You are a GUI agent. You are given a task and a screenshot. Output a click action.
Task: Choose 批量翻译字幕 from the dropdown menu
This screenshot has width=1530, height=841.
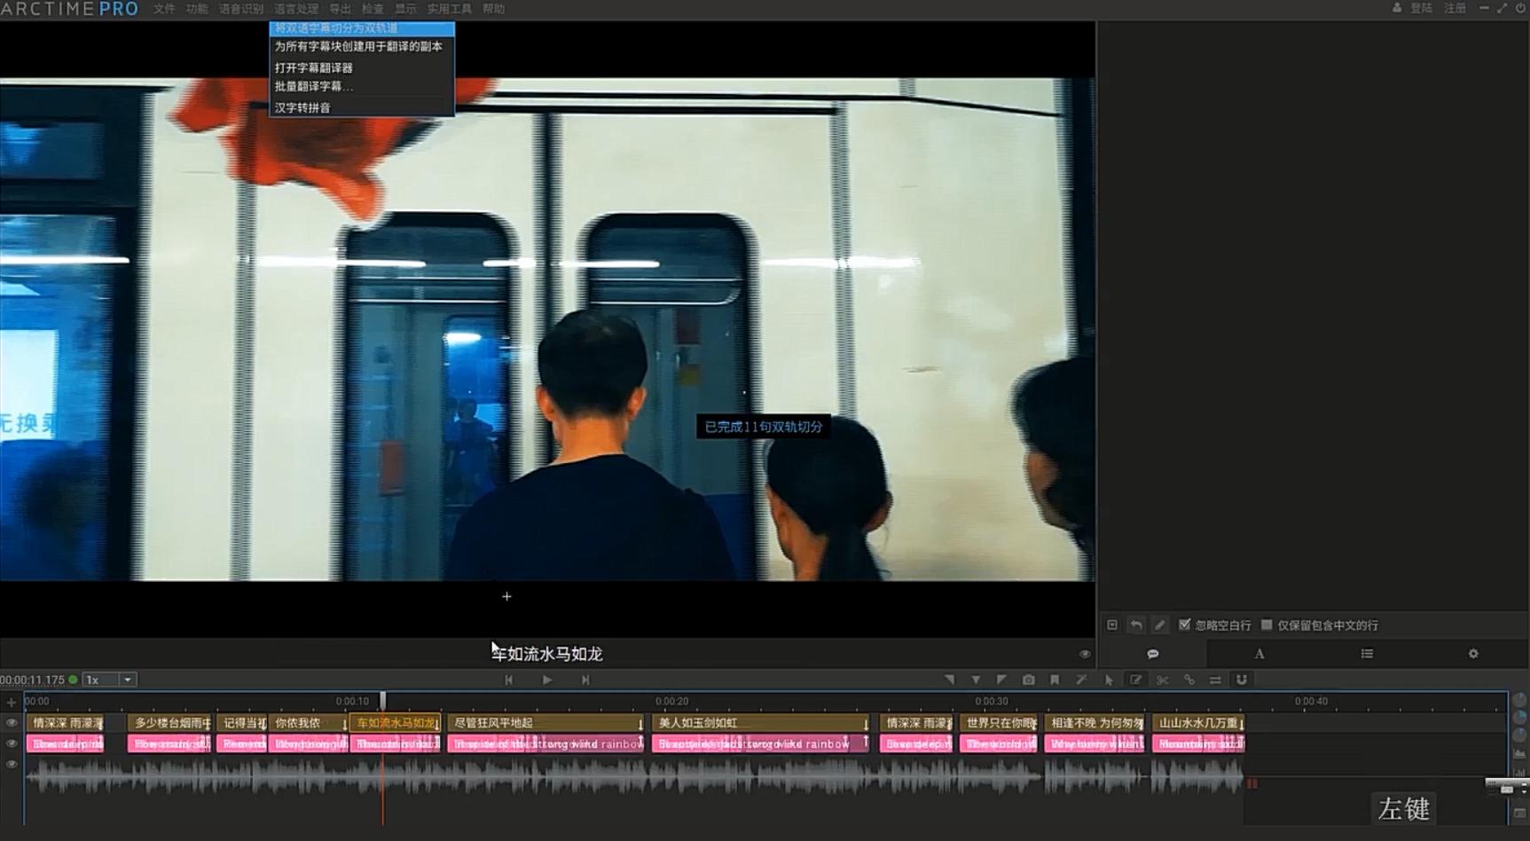point(313,87)
